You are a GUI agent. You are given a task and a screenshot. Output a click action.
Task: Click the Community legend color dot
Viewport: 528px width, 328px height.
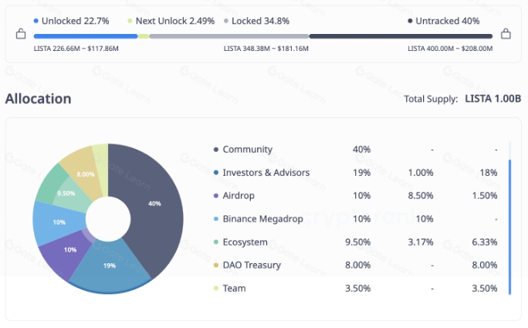pyautogui.click(x=216, y=149)
